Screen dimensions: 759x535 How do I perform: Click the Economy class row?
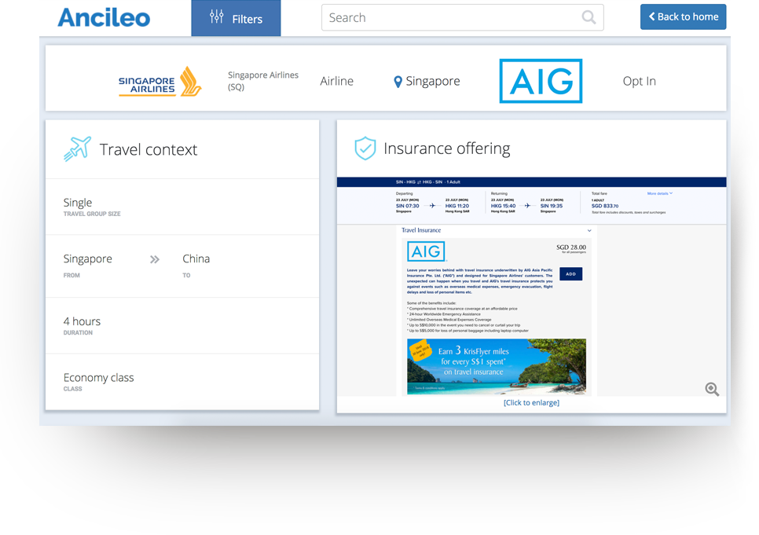[182, 382]
